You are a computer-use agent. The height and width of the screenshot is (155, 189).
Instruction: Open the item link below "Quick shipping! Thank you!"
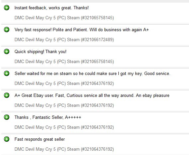coord(64,61)
